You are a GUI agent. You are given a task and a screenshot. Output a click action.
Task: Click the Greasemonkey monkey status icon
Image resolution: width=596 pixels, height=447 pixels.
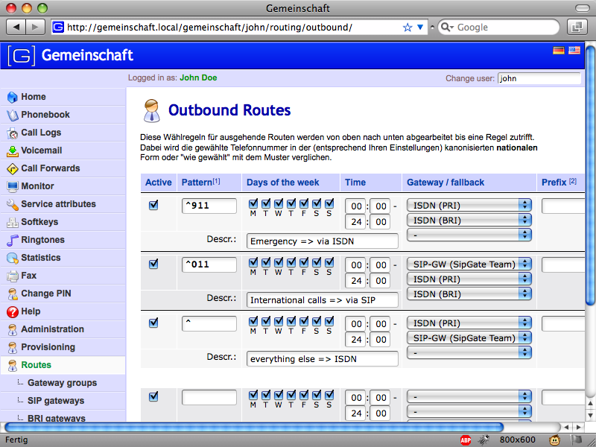point(554,440)
